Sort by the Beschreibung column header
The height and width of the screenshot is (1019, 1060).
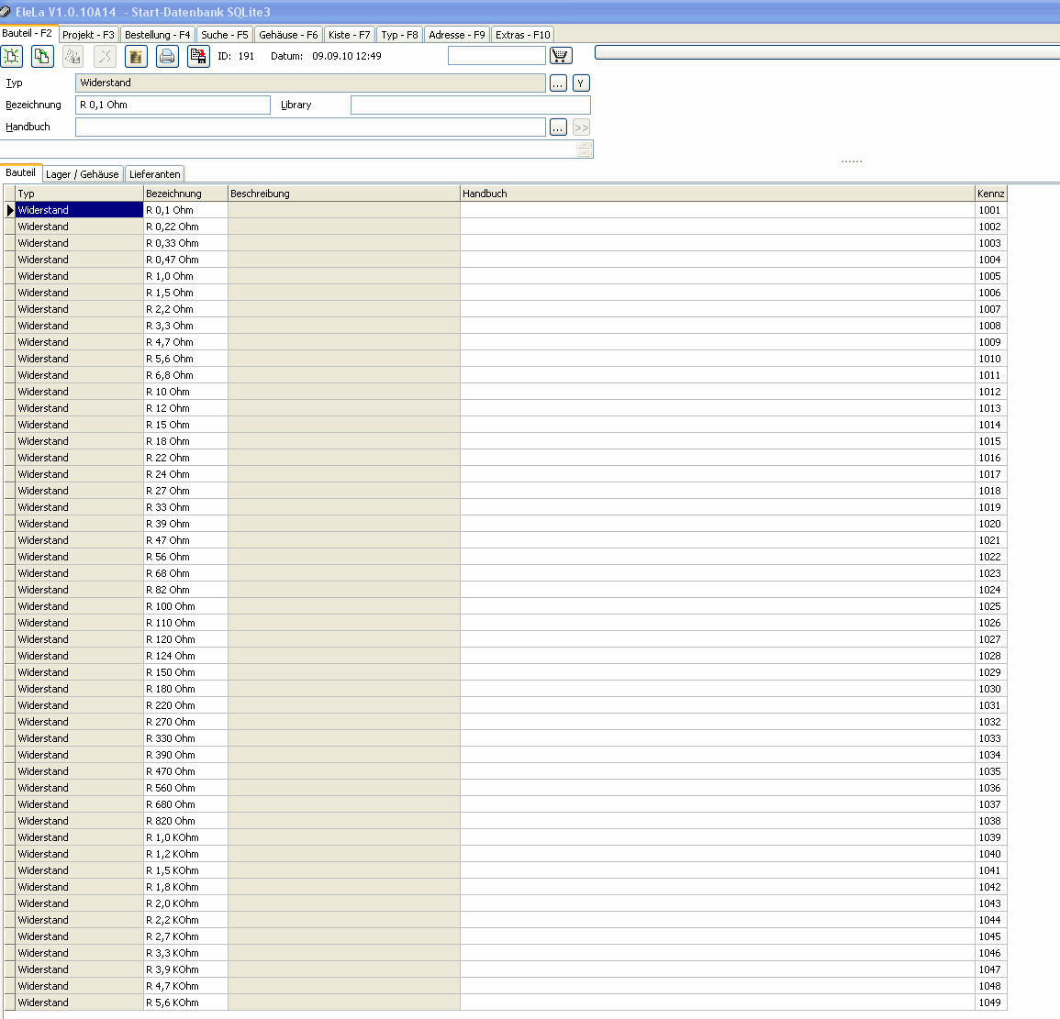click(x=344, y=194)
